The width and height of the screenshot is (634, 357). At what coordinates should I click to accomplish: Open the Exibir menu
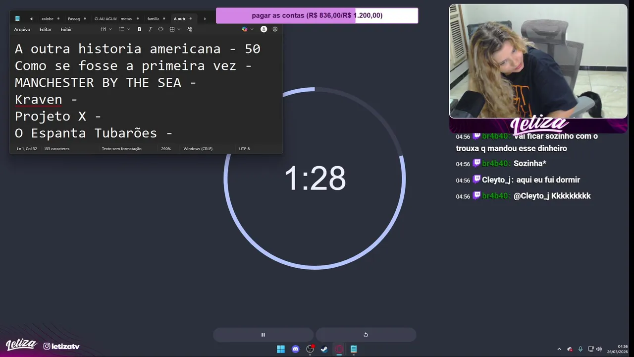click(x=66, y=29)
